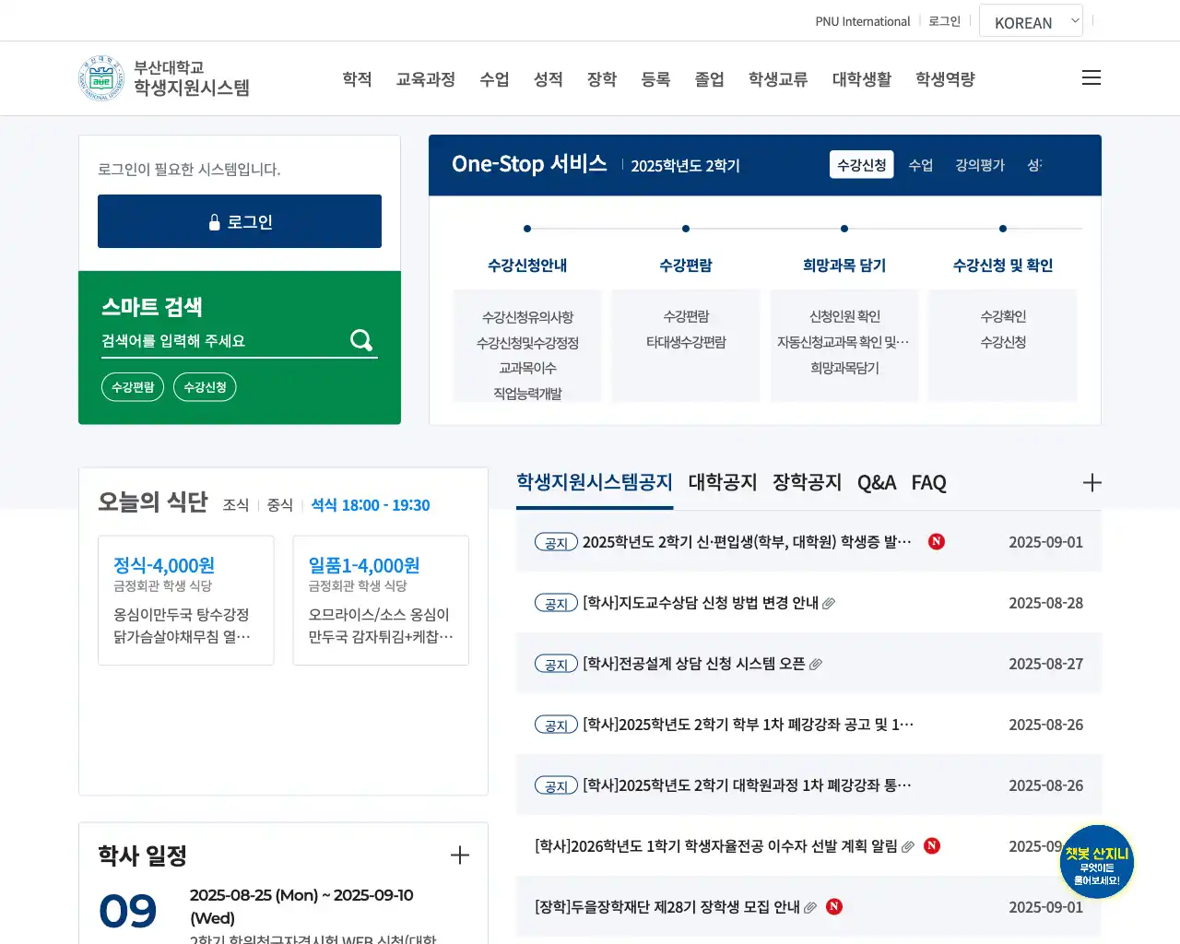
Task: Click the blue 로그인 button
Action: [x=240, y=221]
